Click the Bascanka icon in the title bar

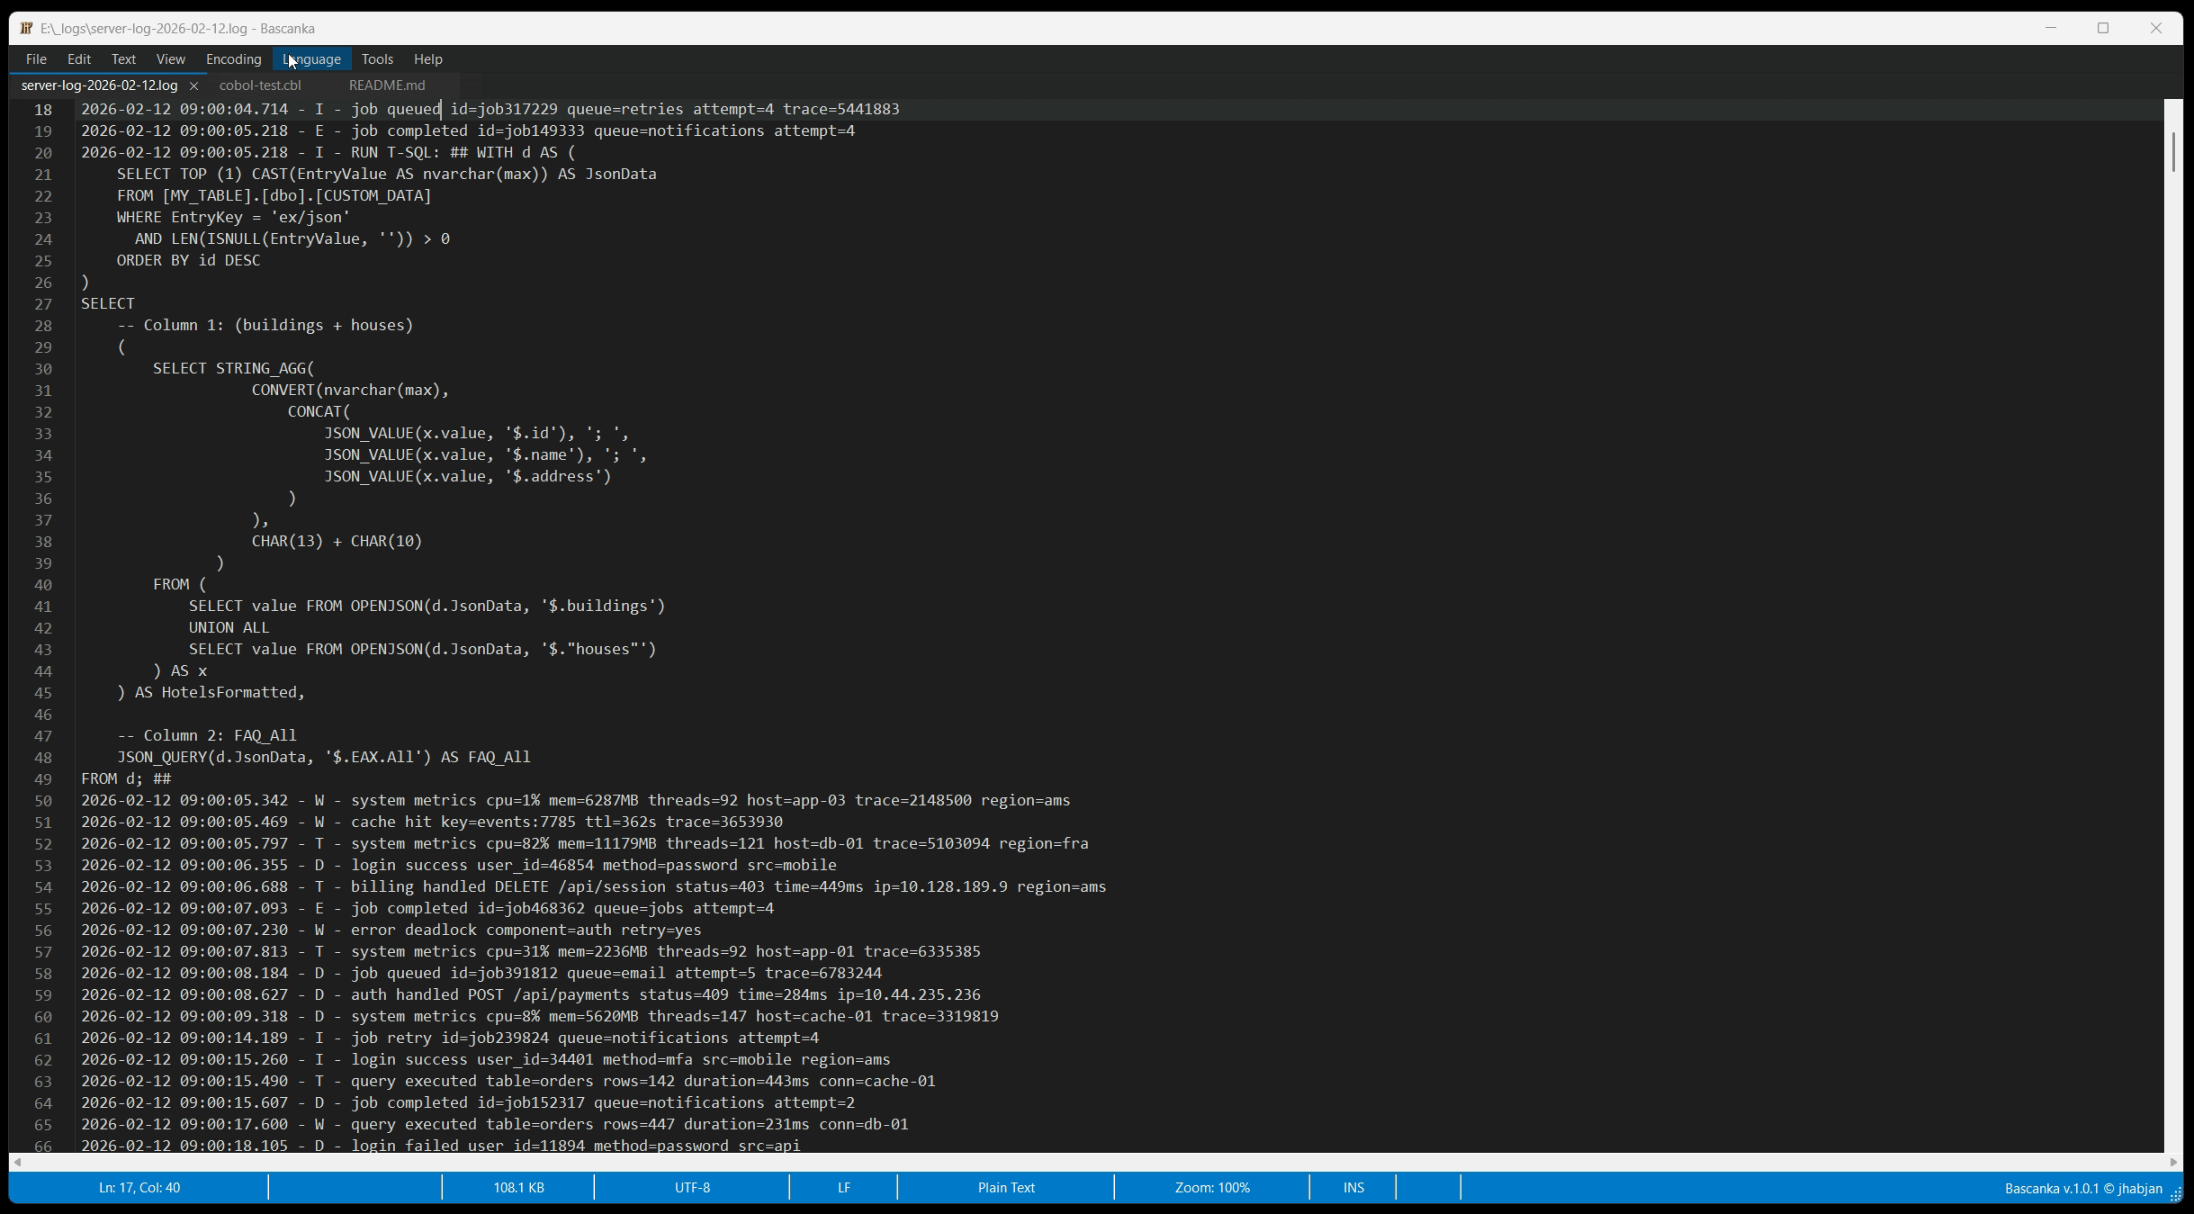click(26, 28)
